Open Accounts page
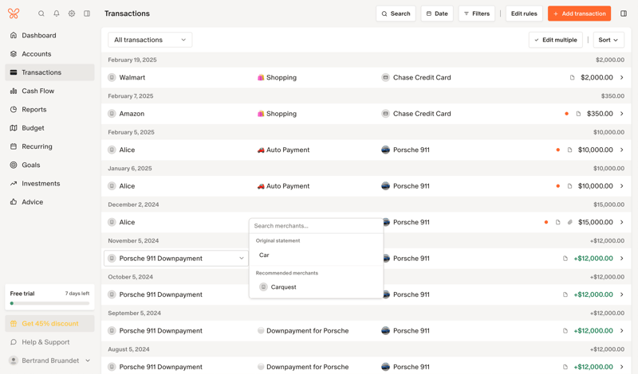The width and height of the screenshot is (638, 374). pos(49,54)
